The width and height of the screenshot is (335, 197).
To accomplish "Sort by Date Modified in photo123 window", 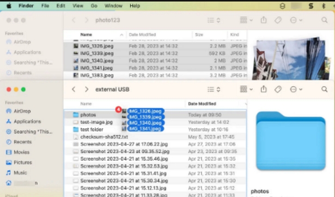I will [x=142, y=34].
